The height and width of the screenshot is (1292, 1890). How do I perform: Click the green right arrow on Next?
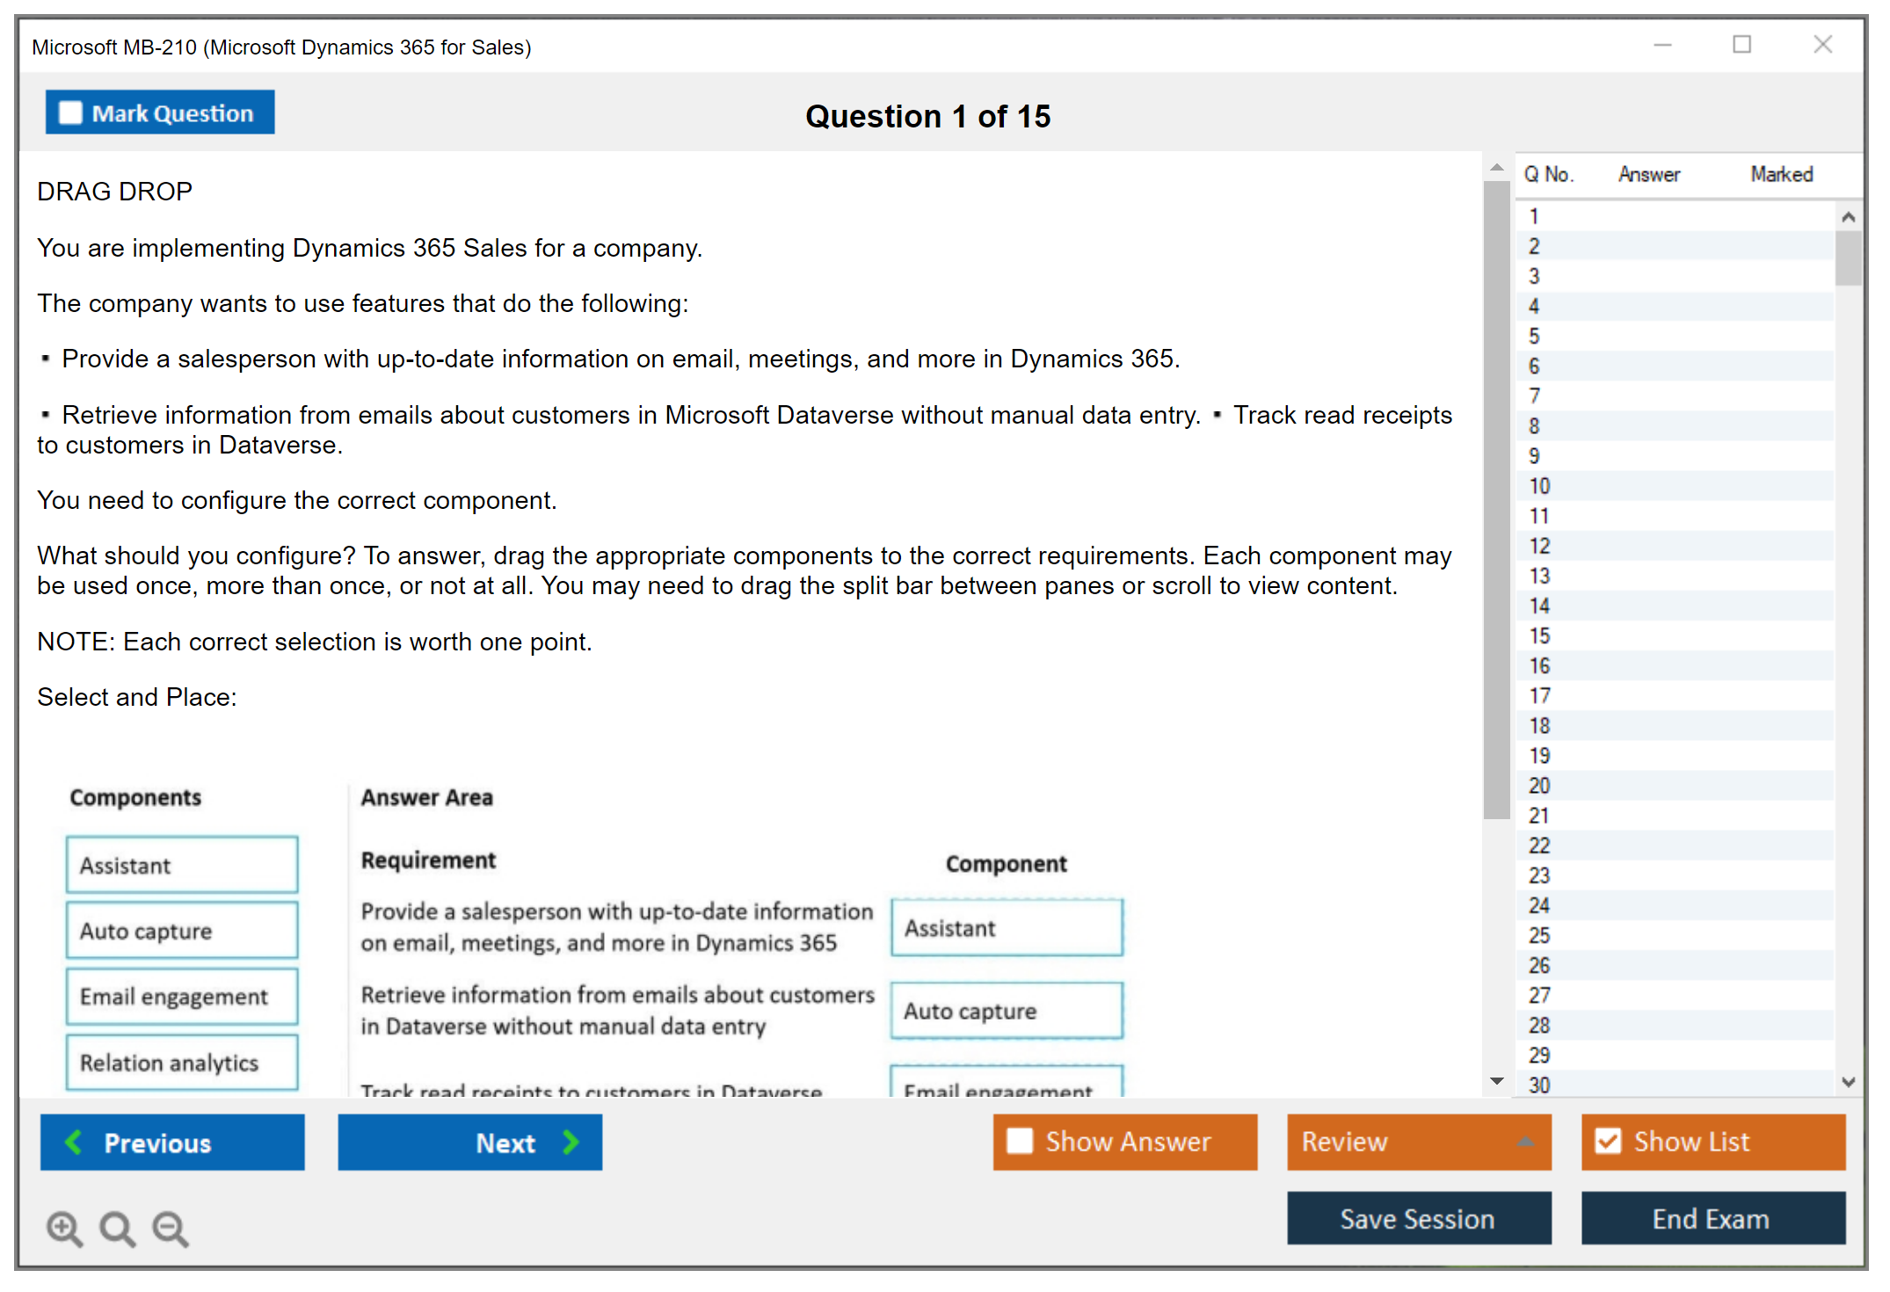coord(571,1143)
